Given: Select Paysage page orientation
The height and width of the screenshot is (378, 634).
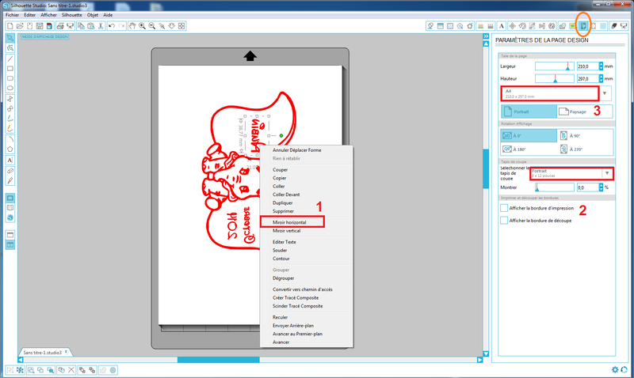Looking at the screenshot, I should click(x=585, y=112).
